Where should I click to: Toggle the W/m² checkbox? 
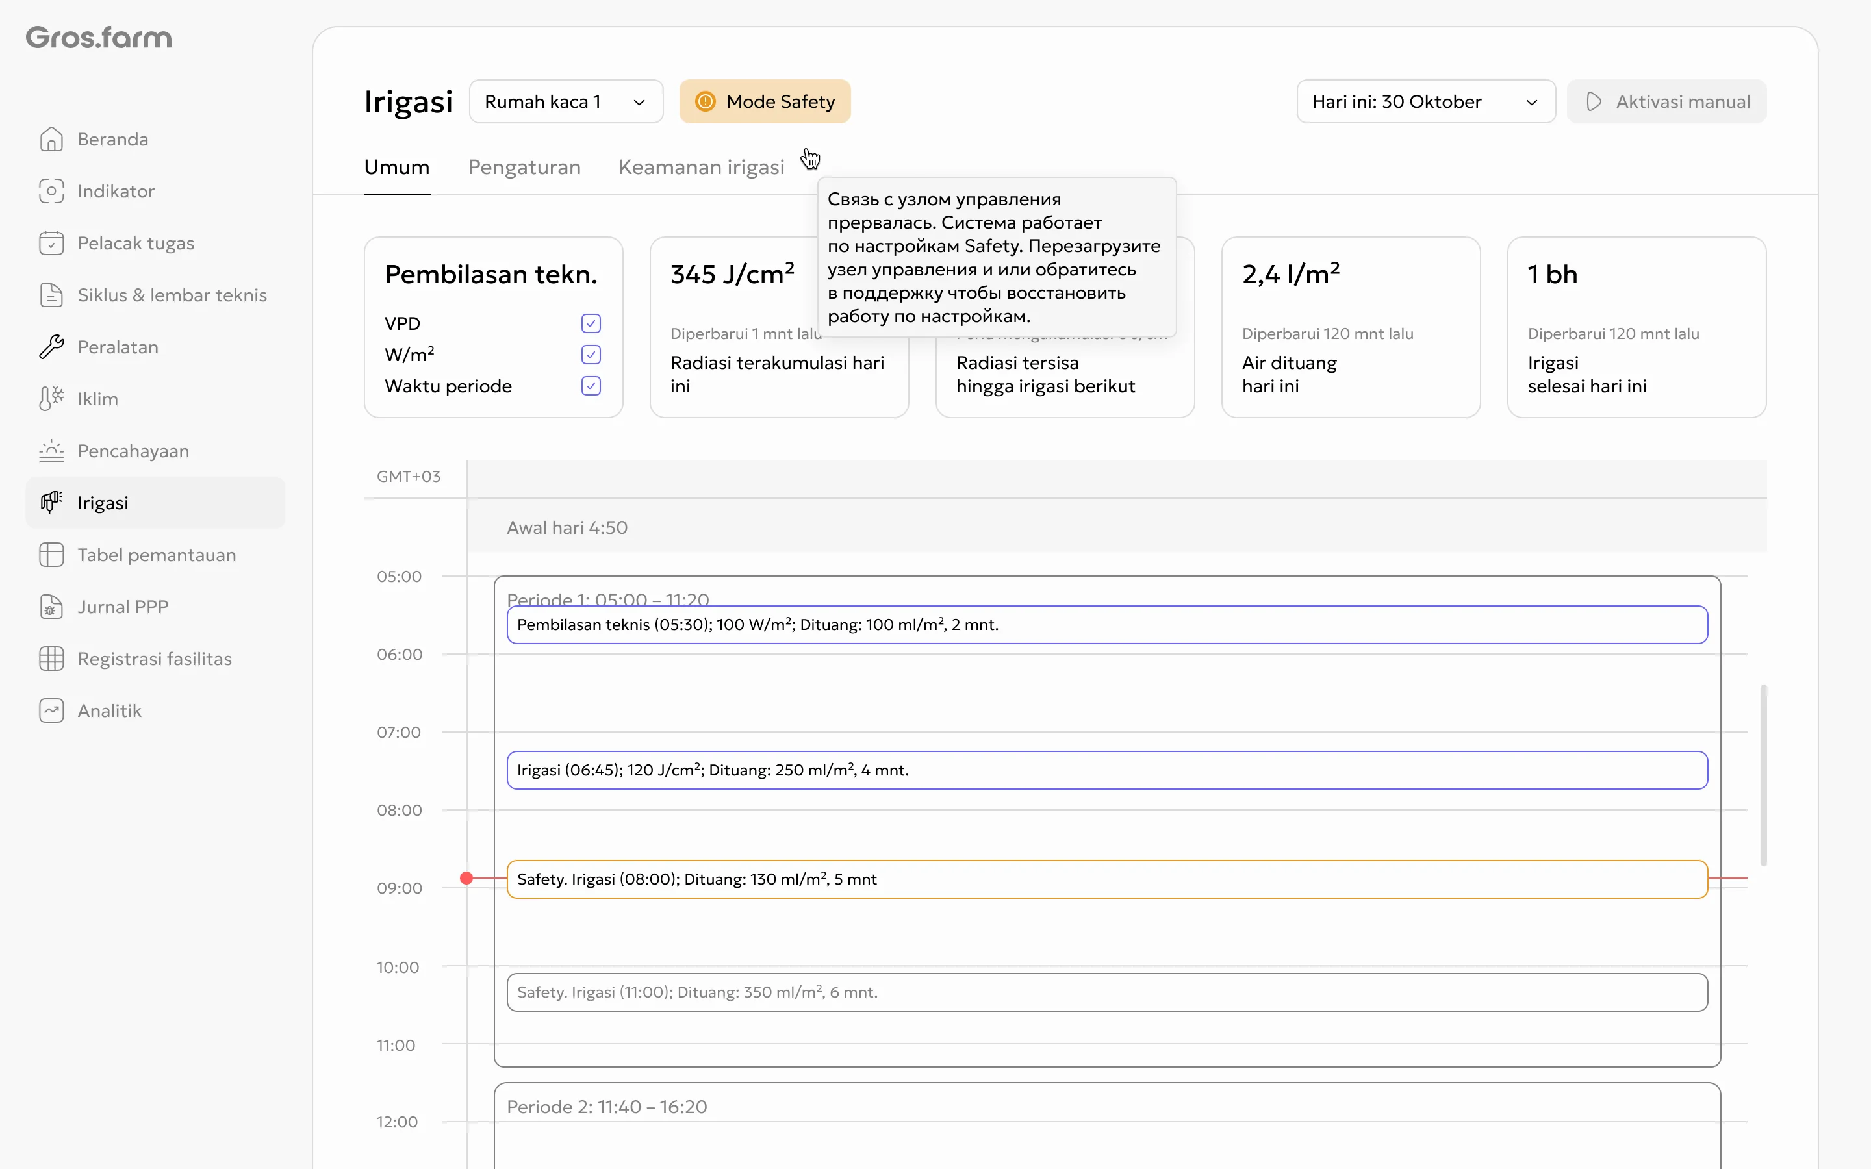click(591, 354)
